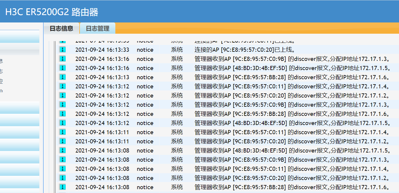Click notice icon of 16:13:33 C0:20 已上线 entry

tap(62, 49)
